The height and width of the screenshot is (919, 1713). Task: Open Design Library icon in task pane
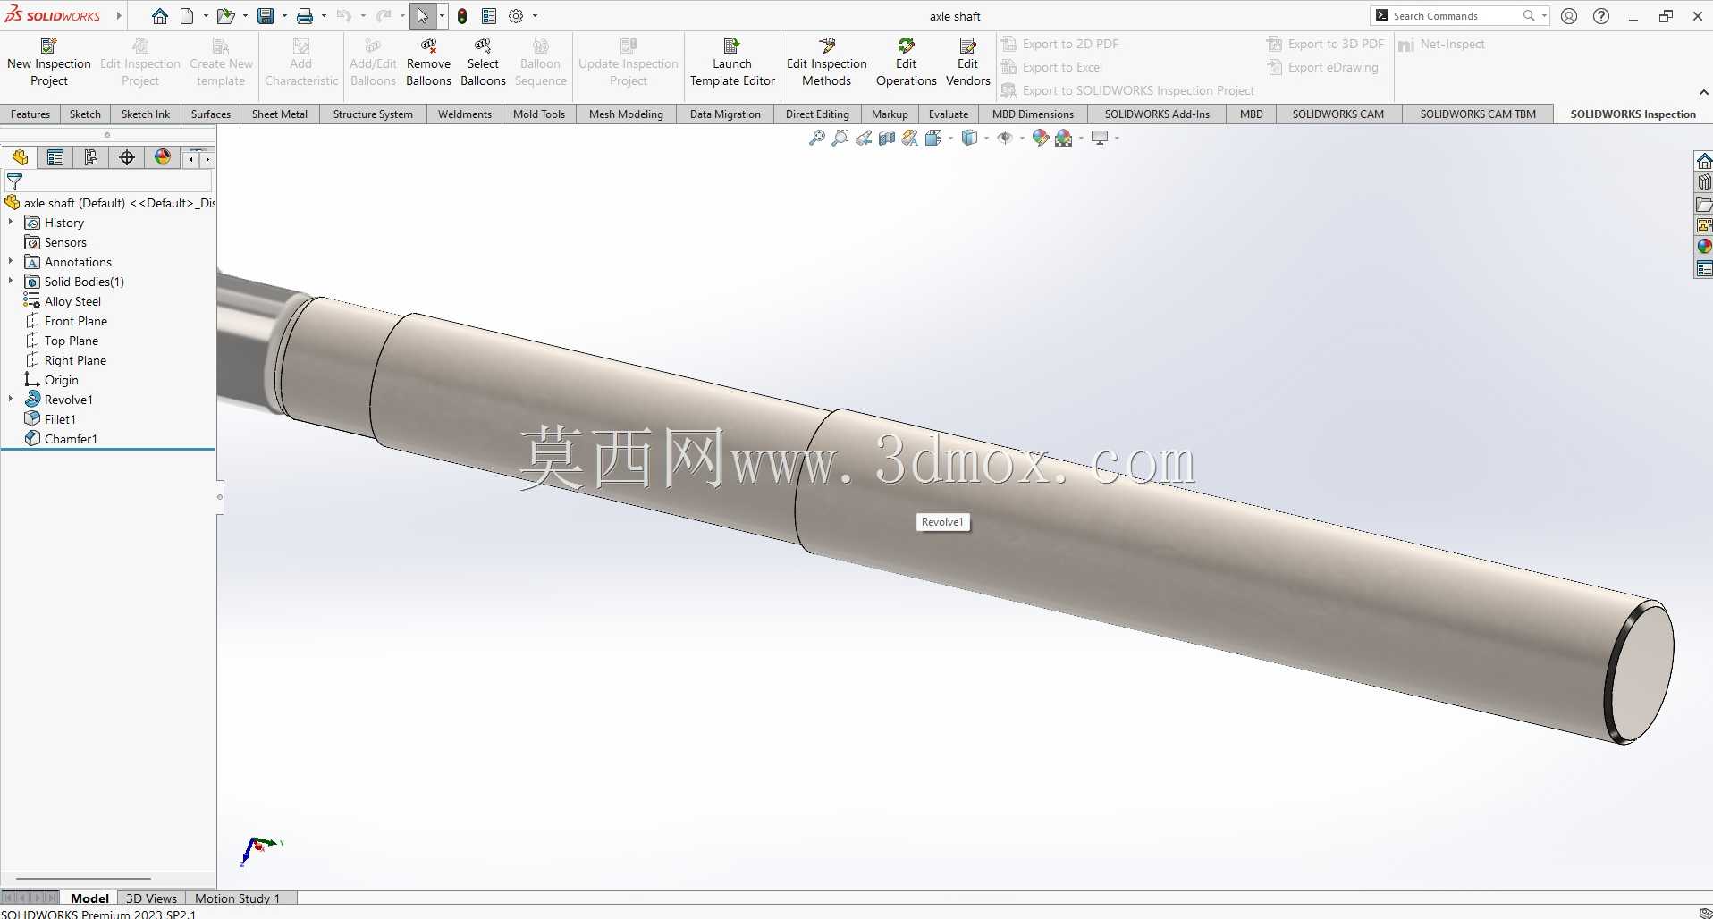point(1704,182)
